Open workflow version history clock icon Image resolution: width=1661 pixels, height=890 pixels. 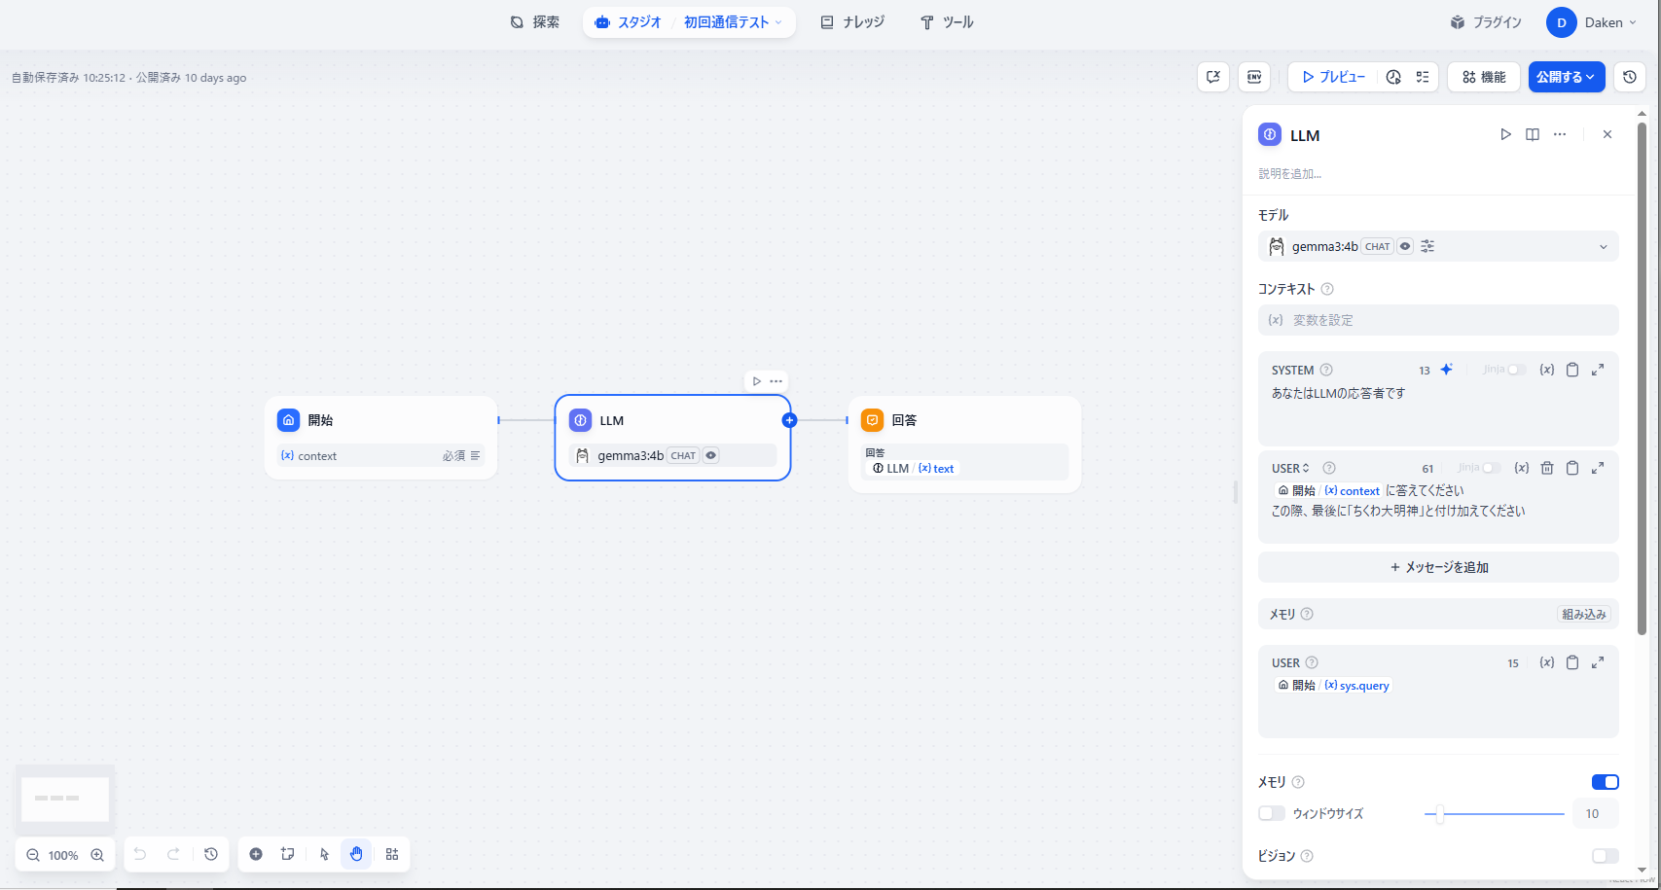(x=1630, y=76)
